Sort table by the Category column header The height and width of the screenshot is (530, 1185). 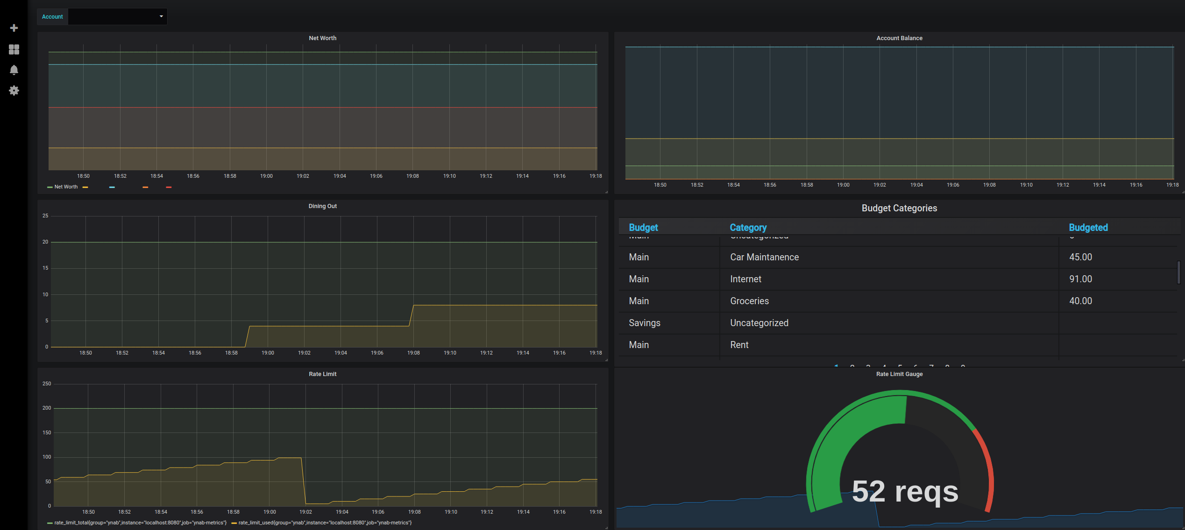click(x=748, y=227)
